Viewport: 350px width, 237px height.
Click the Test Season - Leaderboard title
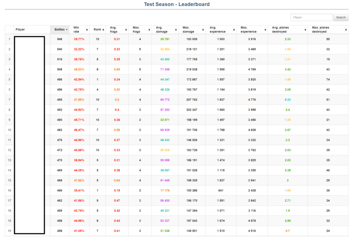pos(177,4)
